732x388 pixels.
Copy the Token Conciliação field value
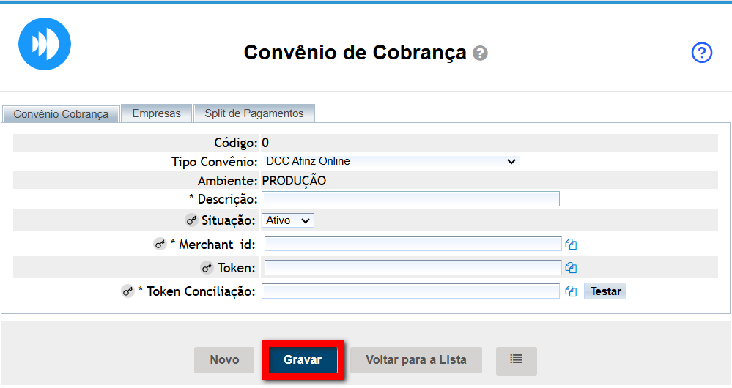[572, 291]
